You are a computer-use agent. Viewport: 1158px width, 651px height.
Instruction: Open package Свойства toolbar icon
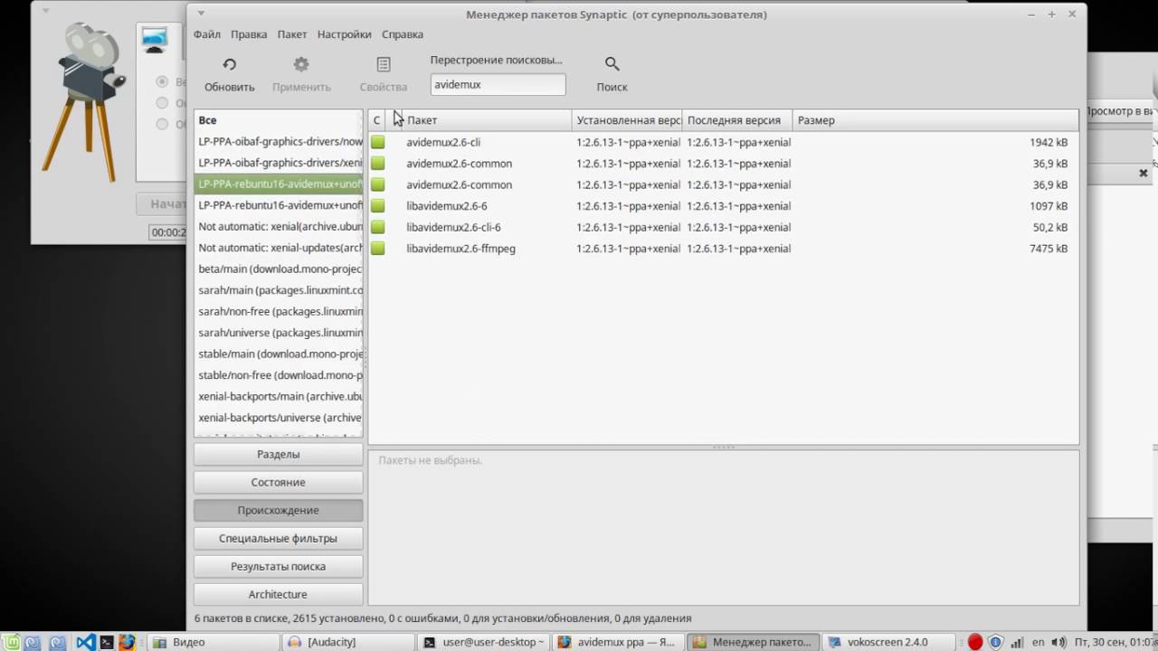(383, 64)
